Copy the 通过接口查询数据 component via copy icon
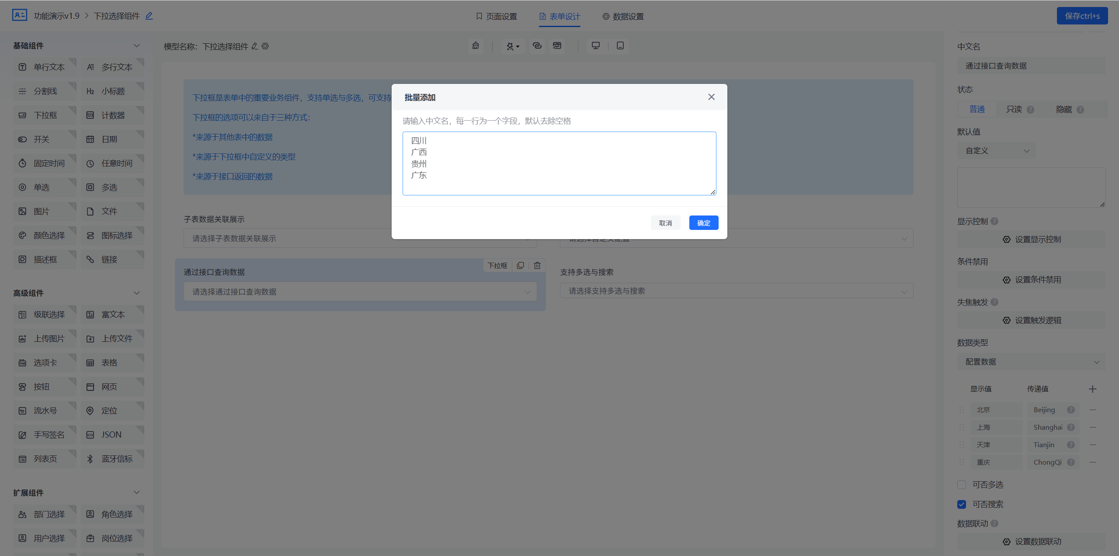 pos(520,265)
